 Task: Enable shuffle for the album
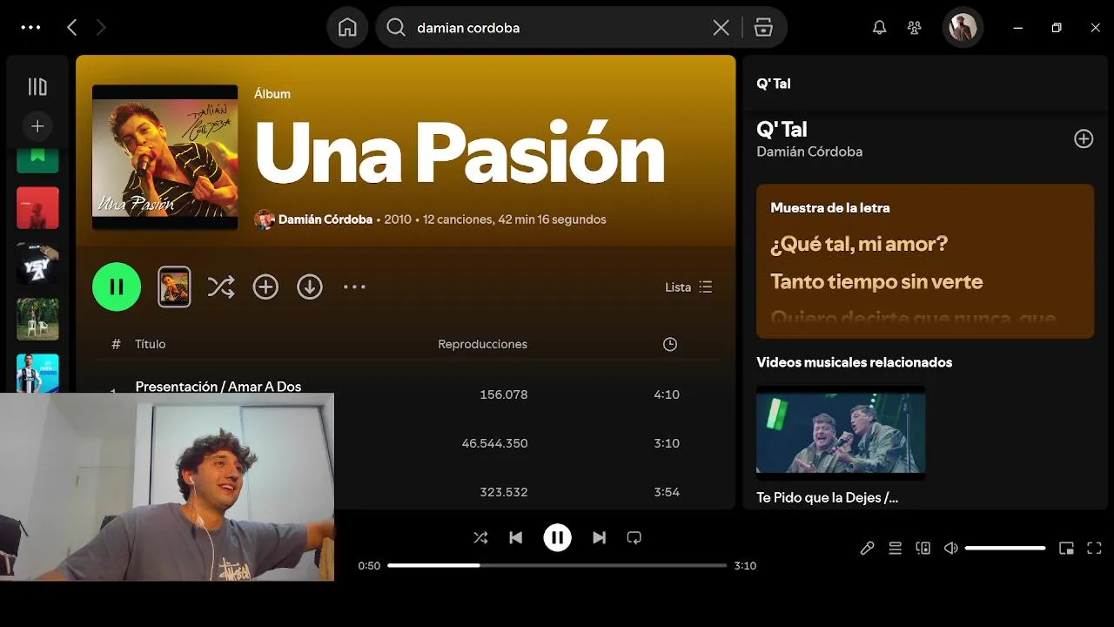221,287
